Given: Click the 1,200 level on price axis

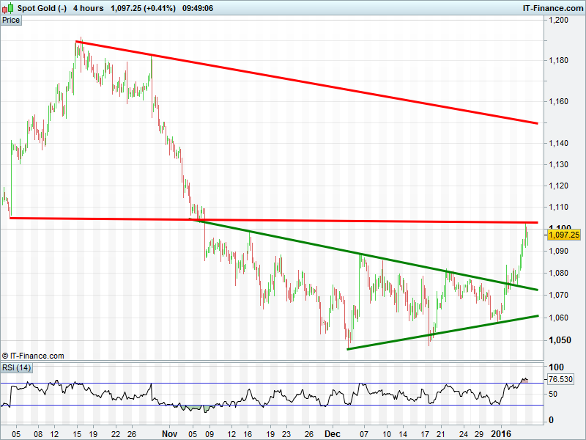Looking at the screenshot, I should (559, 21).
